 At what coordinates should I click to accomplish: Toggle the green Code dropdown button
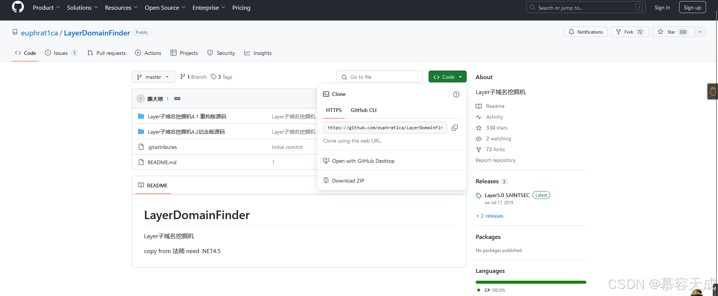pyautogui.click(x=448, y=77)
